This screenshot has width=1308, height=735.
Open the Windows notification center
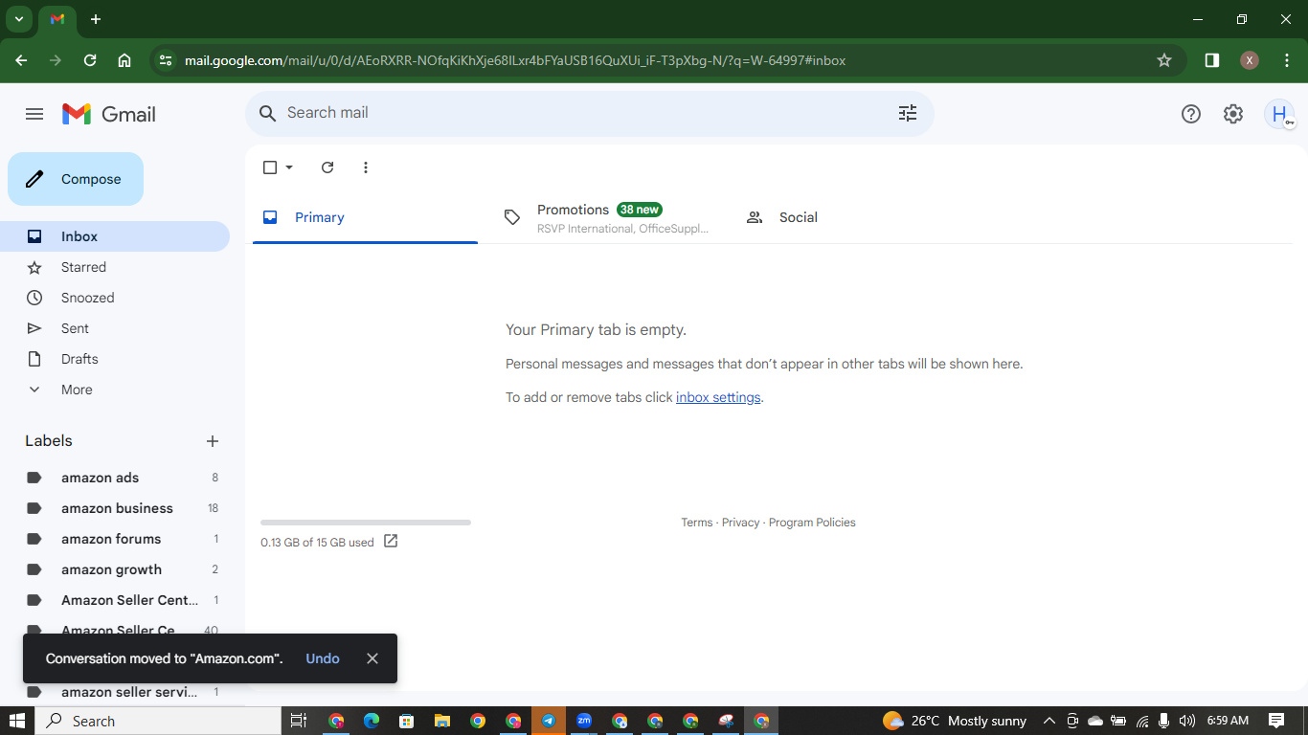click(x=1276, y=721)
